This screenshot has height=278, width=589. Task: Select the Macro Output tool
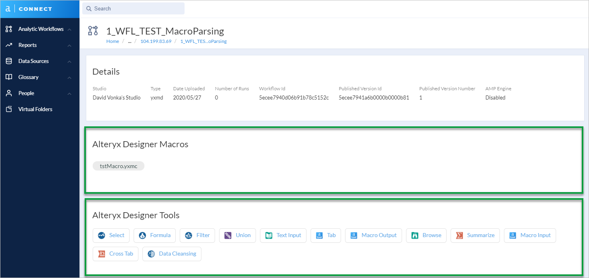[x=353, y=235]
